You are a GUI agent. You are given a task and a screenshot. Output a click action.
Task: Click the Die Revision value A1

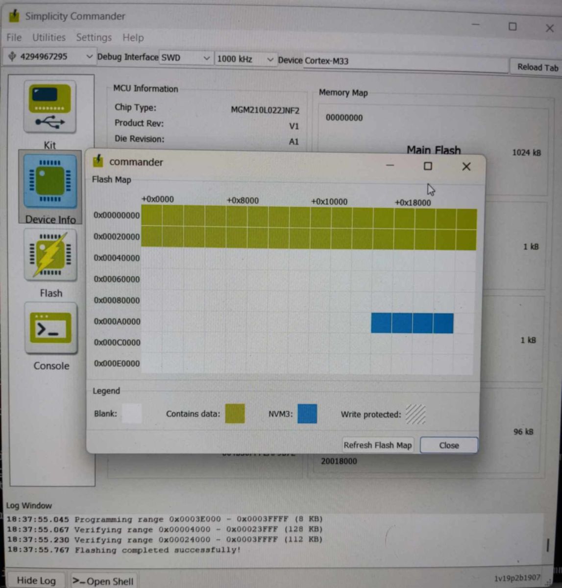[293, 142]
